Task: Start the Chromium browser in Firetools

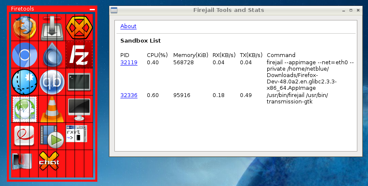Action: [25, 55]
